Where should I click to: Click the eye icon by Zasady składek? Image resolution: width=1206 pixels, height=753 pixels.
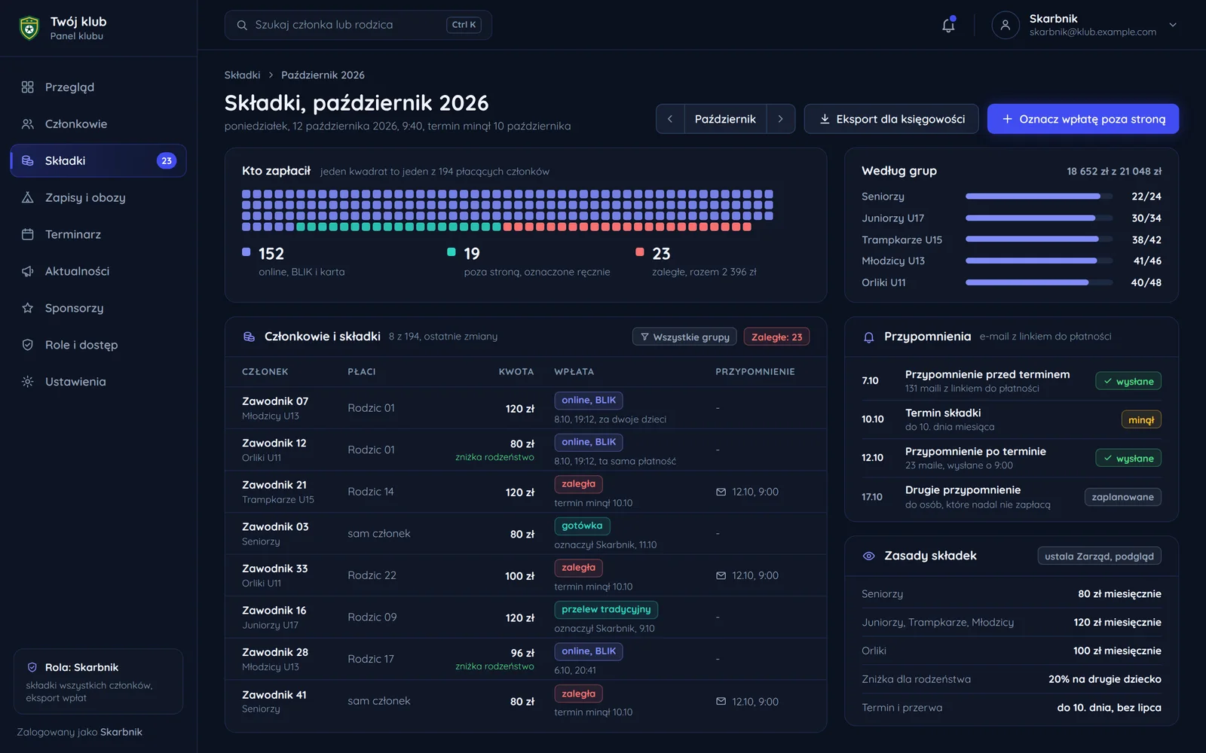pos(868,556)
